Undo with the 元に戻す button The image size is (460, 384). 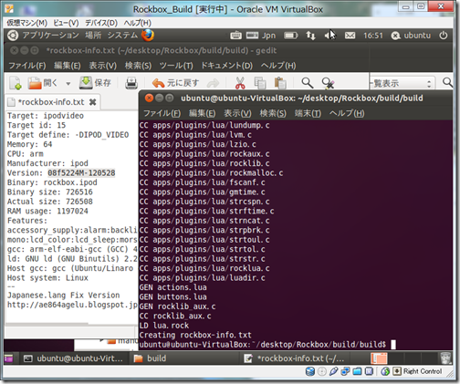[175, 83]
